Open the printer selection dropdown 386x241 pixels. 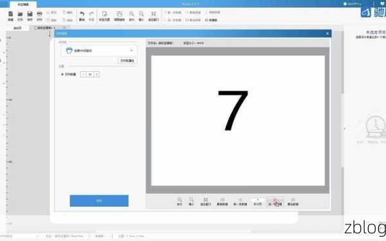pos(99,50)
